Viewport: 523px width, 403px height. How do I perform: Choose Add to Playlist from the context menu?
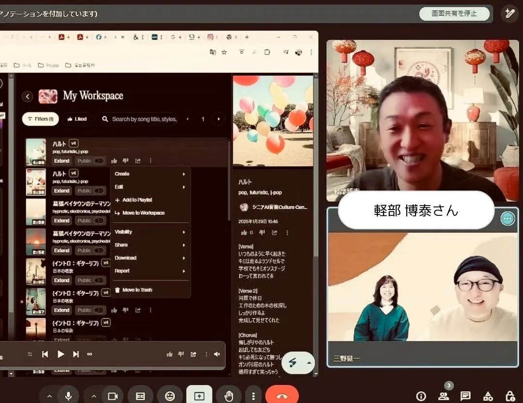pos(137,200)
